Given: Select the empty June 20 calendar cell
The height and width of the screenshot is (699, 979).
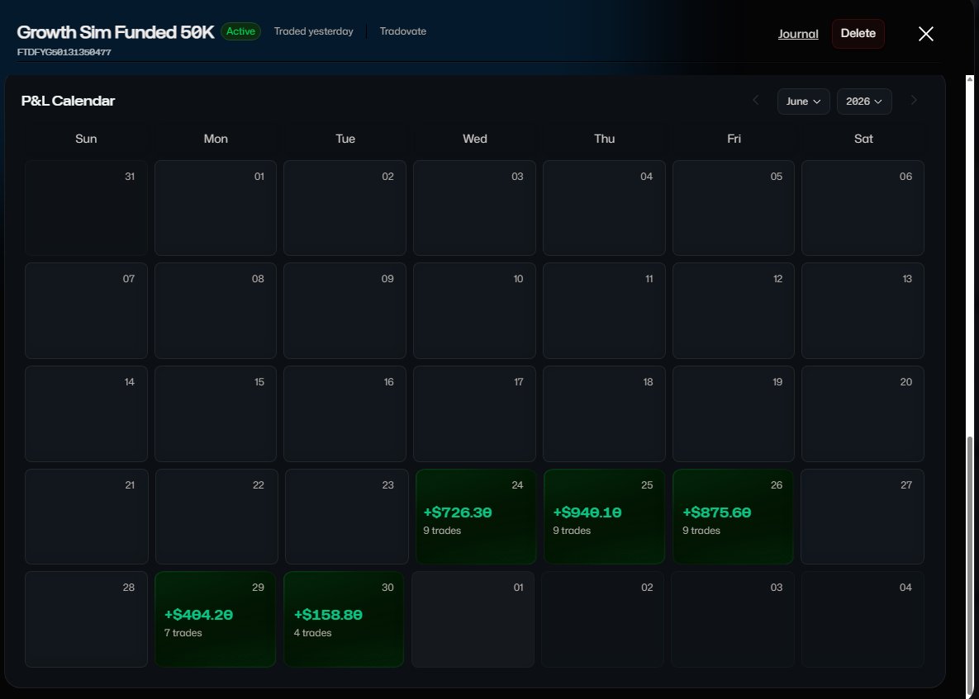Looking at the screenshot, I should [863, 414].
